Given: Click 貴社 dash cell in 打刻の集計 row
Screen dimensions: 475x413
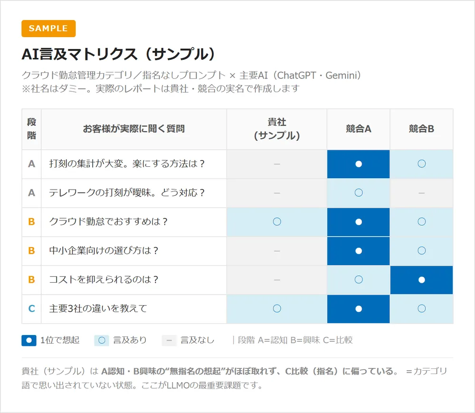Looking at the screenshot, I should point(277,164).
